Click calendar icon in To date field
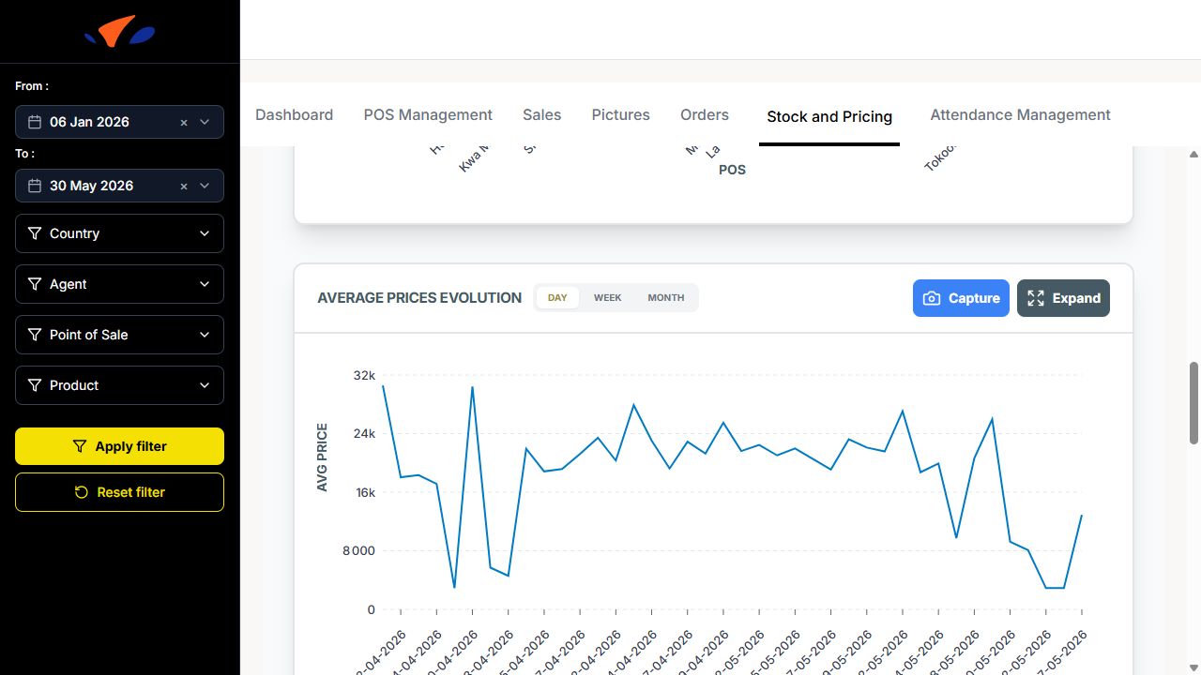 [x=35, y=186]
